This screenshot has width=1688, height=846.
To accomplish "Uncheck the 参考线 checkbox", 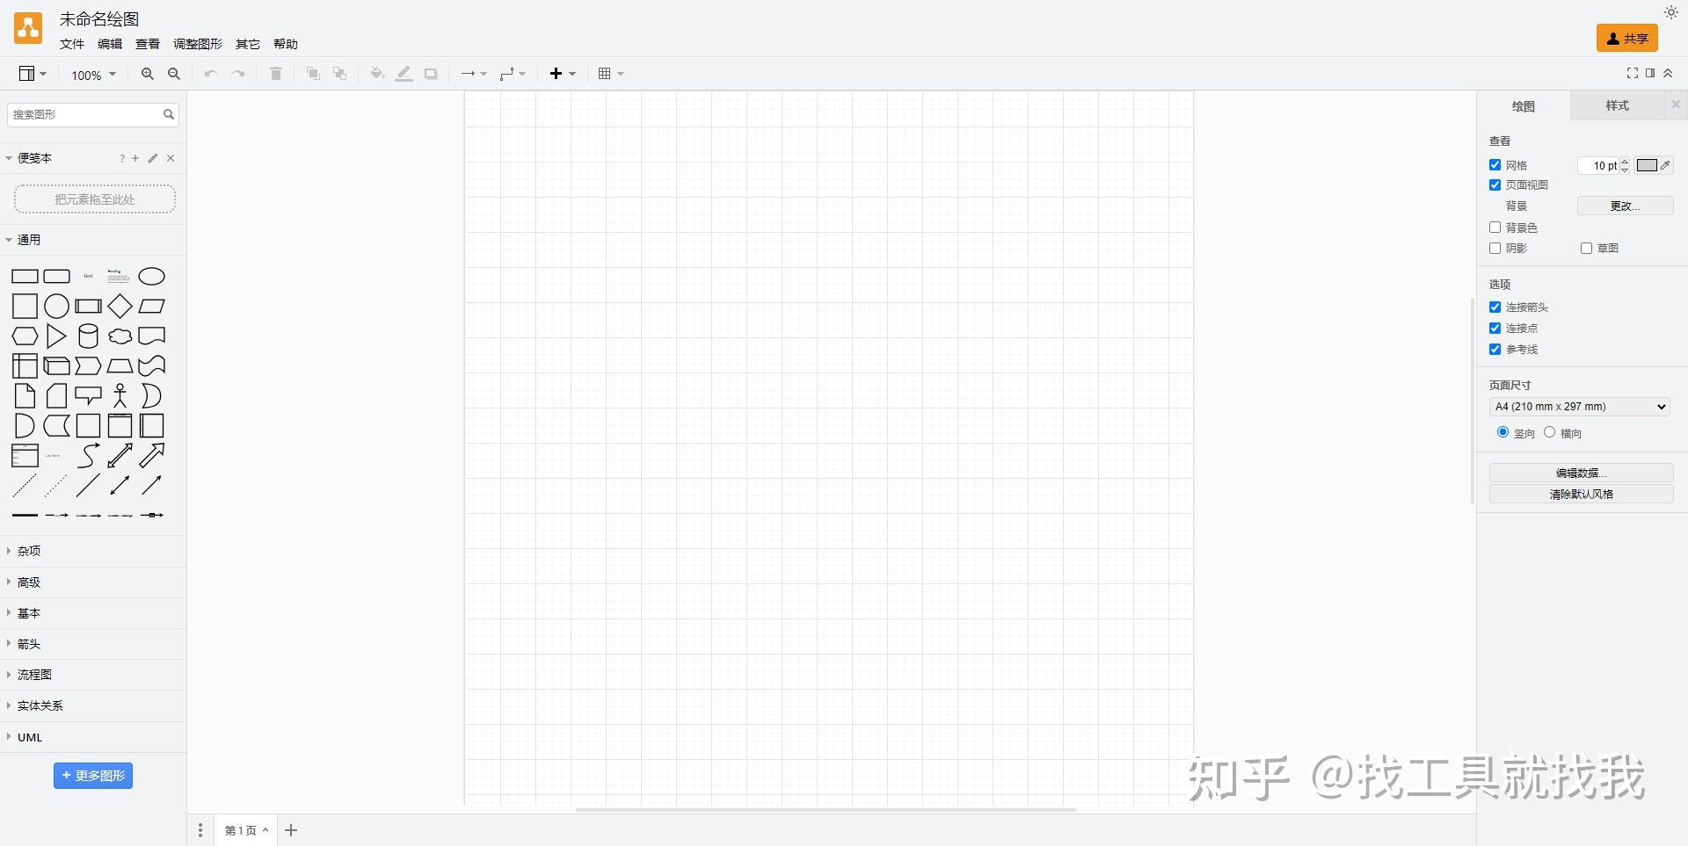I will point(1495,350).
